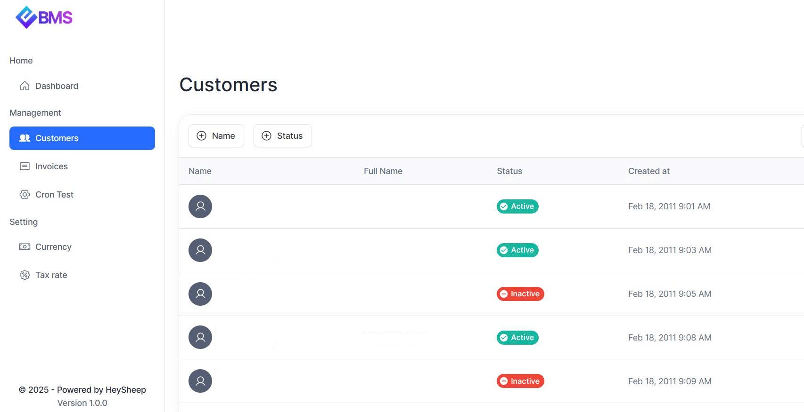The image size is (804, 412).
Task: Click the Status column header
Action: [x=509, y=171]
